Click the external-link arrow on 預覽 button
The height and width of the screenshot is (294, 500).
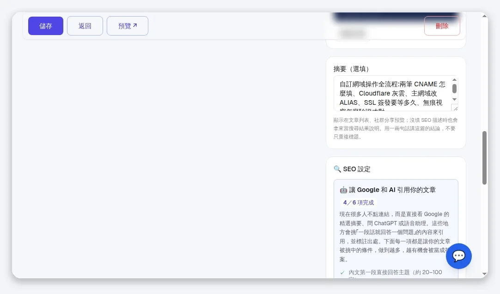[135, 25]
